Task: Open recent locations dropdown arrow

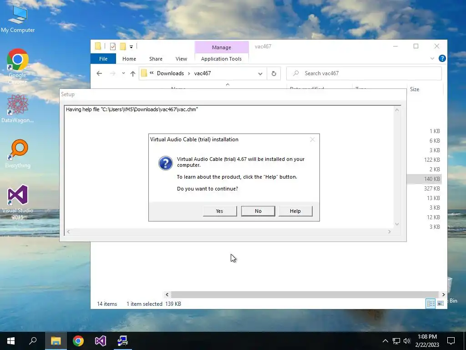Action: tap(123, 73)
